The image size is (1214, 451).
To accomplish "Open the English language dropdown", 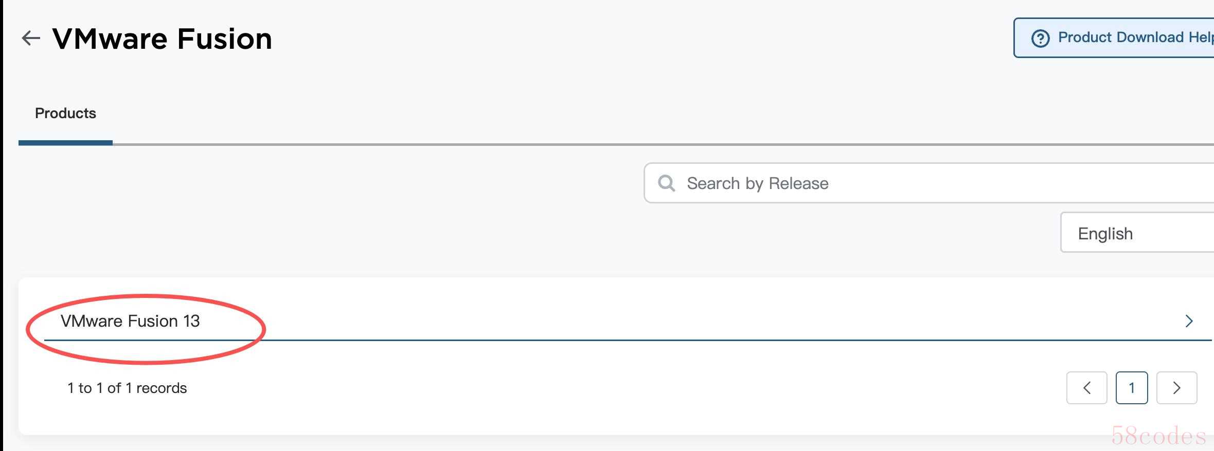I will 1137,233.
